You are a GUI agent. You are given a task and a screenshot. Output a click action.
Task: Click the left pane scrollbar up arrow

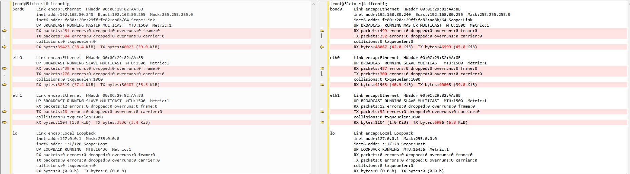coord(314,4)
